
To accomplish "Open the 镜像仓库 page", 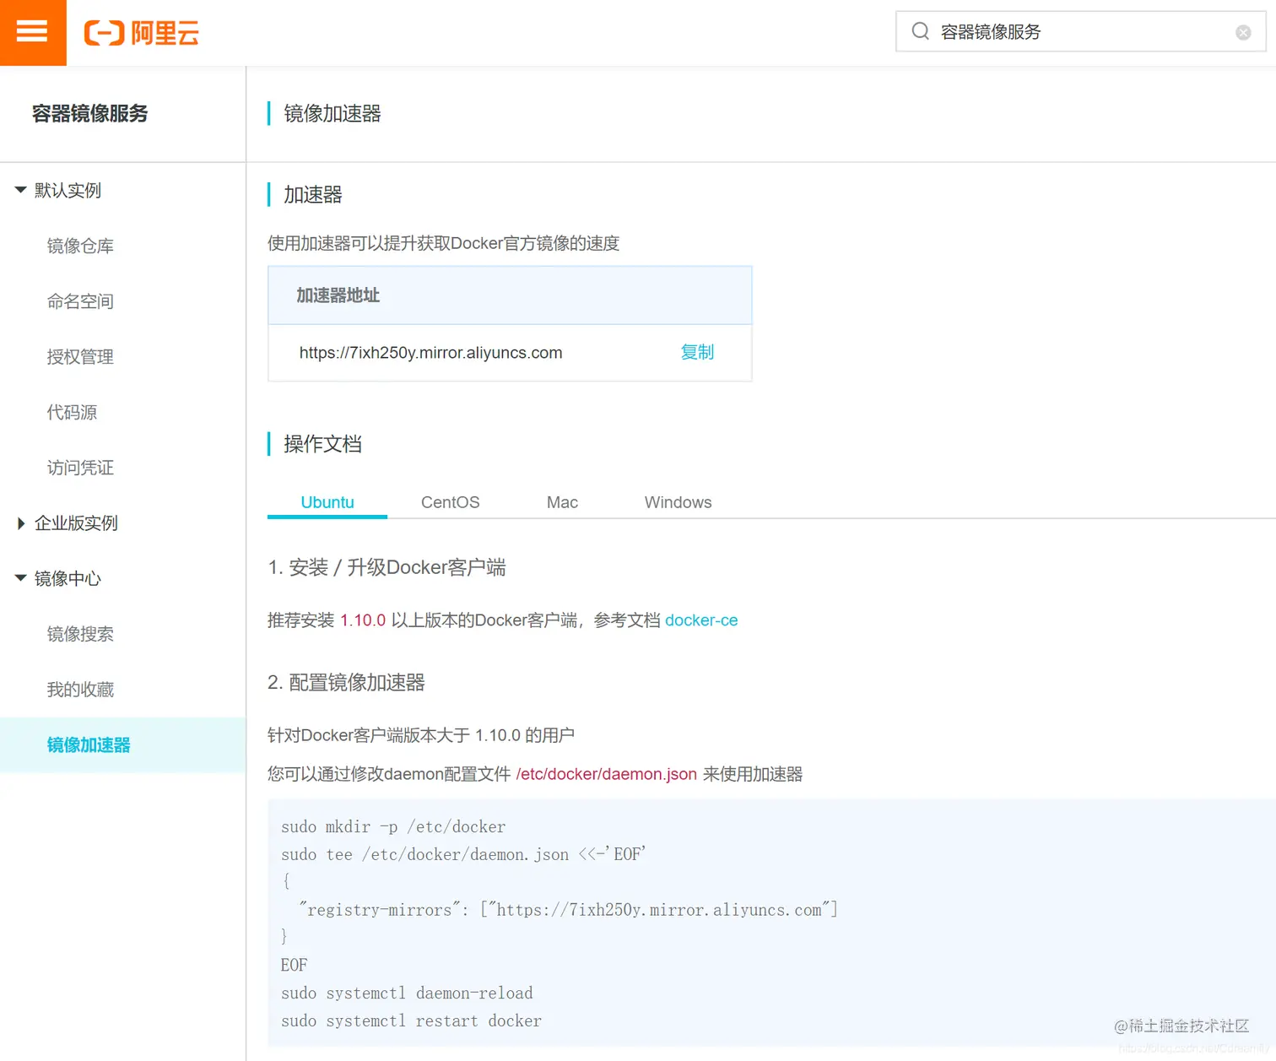I will (x=80, y=246).
